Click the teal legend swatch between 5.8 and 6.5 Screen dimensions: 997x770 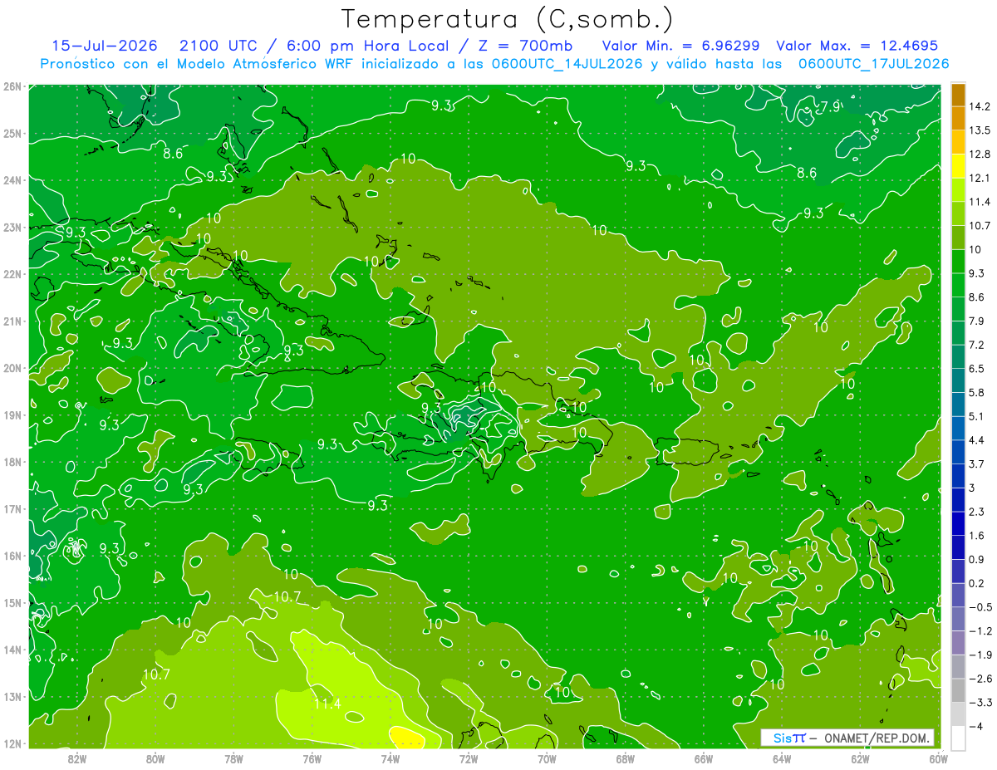pyautogui.click(x=958, y=380)
